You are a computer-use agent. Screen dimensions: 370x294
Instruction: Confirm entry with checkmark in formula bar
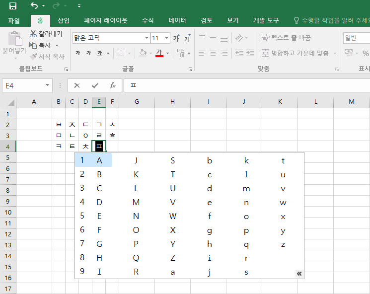tap(95, 85)
